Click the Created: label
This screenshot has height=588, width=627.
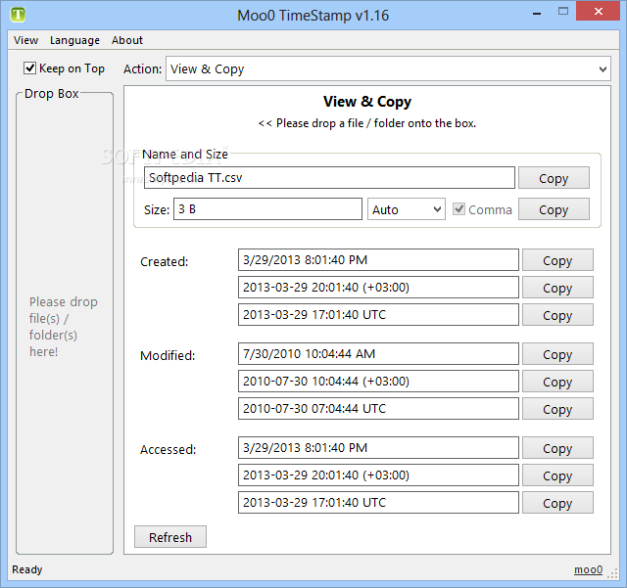coord(164,261)
